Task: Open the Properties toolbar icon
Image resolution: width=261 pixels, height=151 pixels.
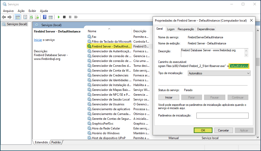Action: coord(25,17)
